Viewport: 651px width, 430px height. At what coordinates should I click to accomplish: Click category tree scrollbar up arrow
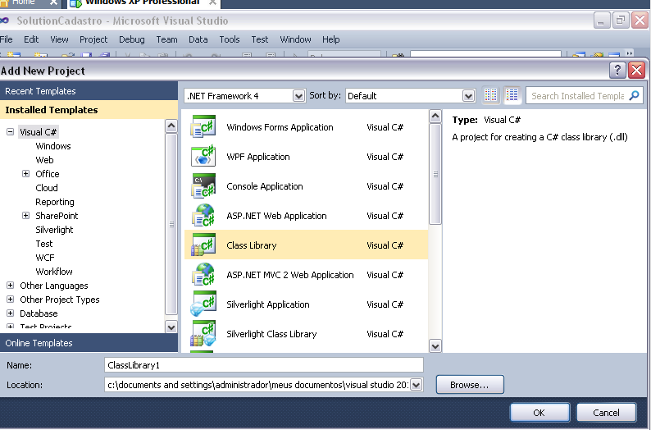[x=171, y=126]
